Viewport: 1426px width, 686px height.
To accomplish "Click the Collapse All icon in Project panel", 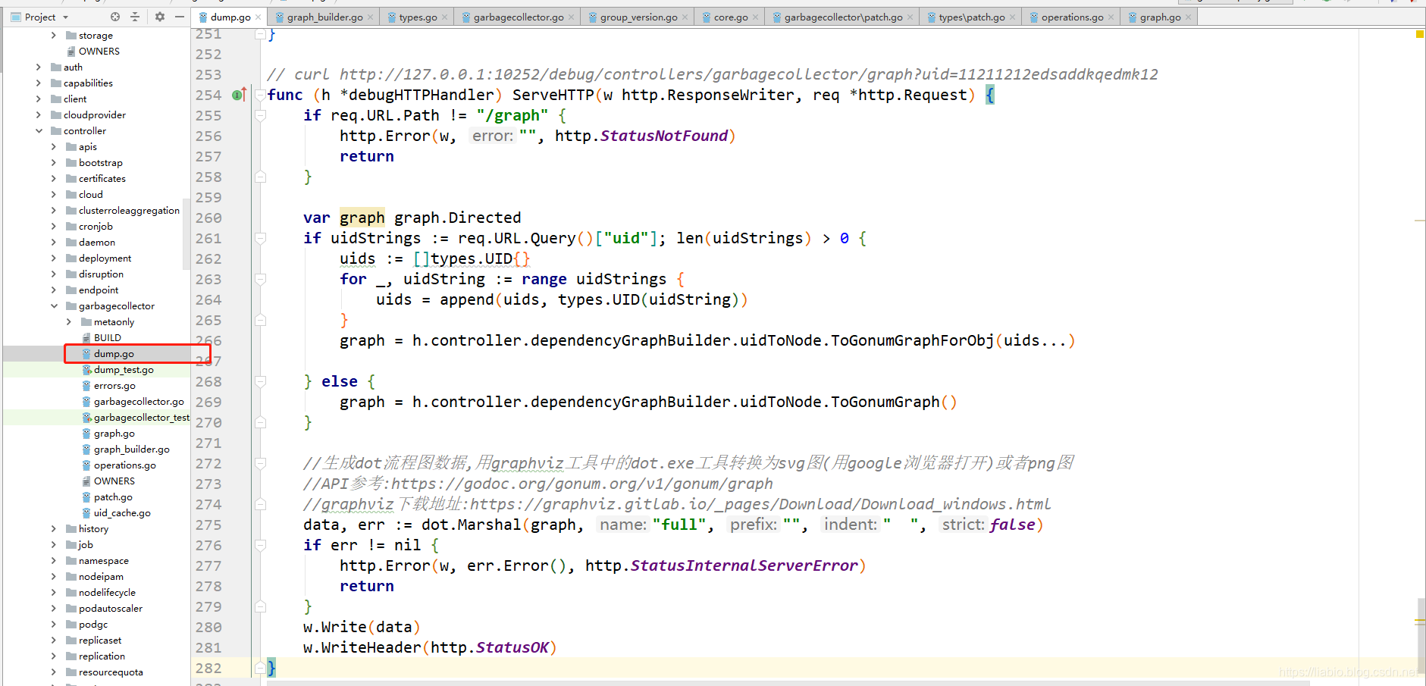I will coord(135,17).
